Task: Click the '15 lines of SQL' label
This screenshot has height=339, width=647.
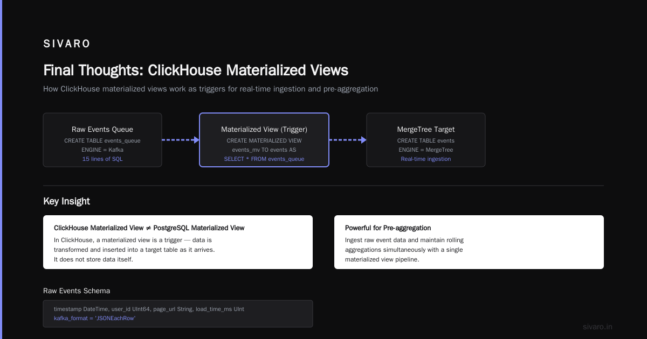Action: pyautogui.click(x=102, y=159)
